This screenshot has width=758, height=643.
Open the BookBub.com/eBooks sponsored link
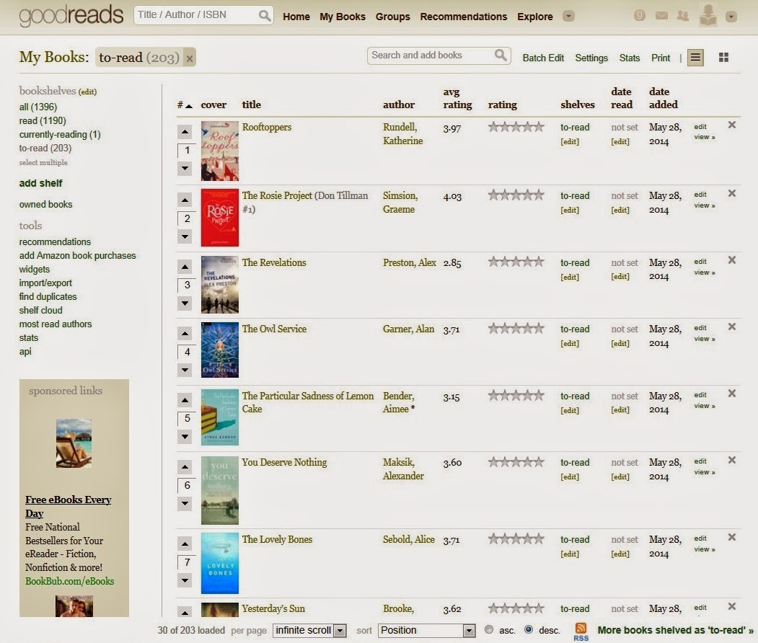tap(70, 581)
